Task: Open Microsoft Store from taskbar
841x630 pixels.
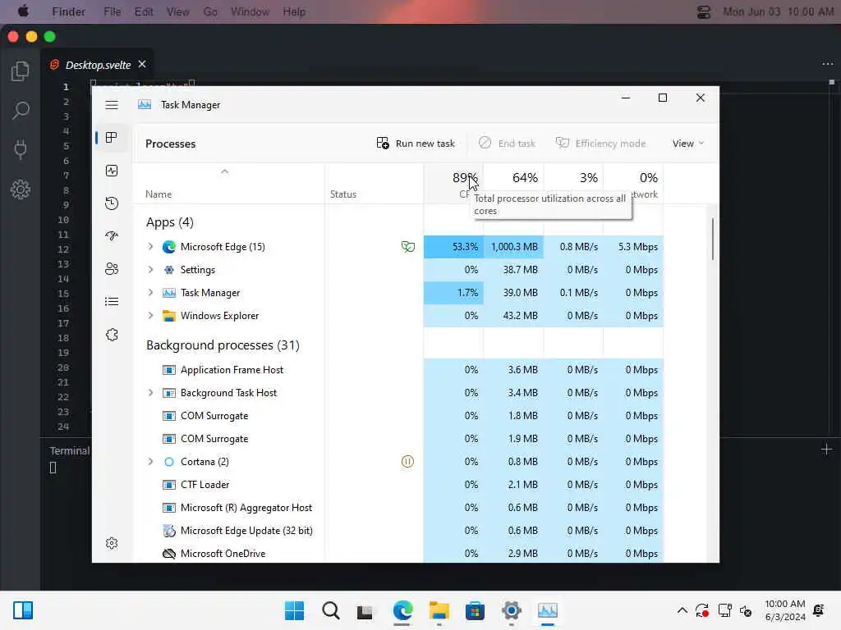Action: pyautogui.click(x=475, y=610)
